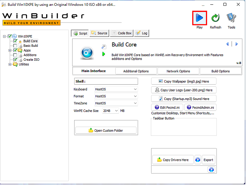Click the empty field below Copy Drivers Here
The image size is (248, 187).
point(179,170)
